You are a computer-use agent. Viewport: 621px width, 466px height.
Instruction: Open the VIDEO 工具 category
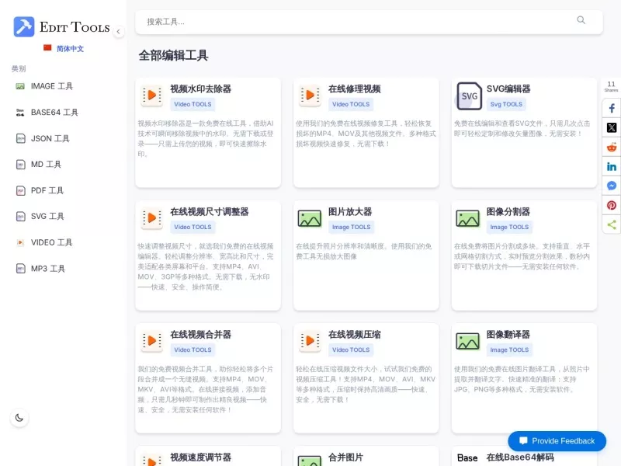click(x=51, y=242)
